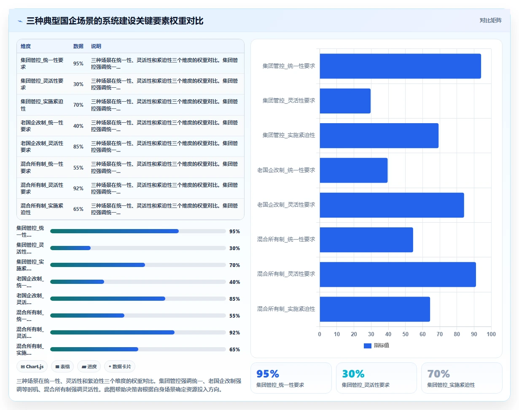This screenshot has width=519, height=410.
Task: Select table row 混合所有制_灵活性要求
Action: point(130,188)
